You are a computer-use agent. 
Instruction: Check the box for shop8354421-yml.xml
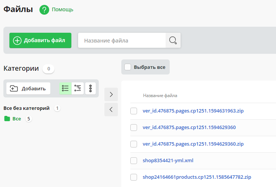point(134,161)
